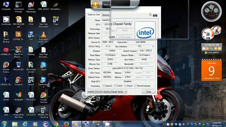Open Internet Explorer from the taskbar

tap(25, 124)
